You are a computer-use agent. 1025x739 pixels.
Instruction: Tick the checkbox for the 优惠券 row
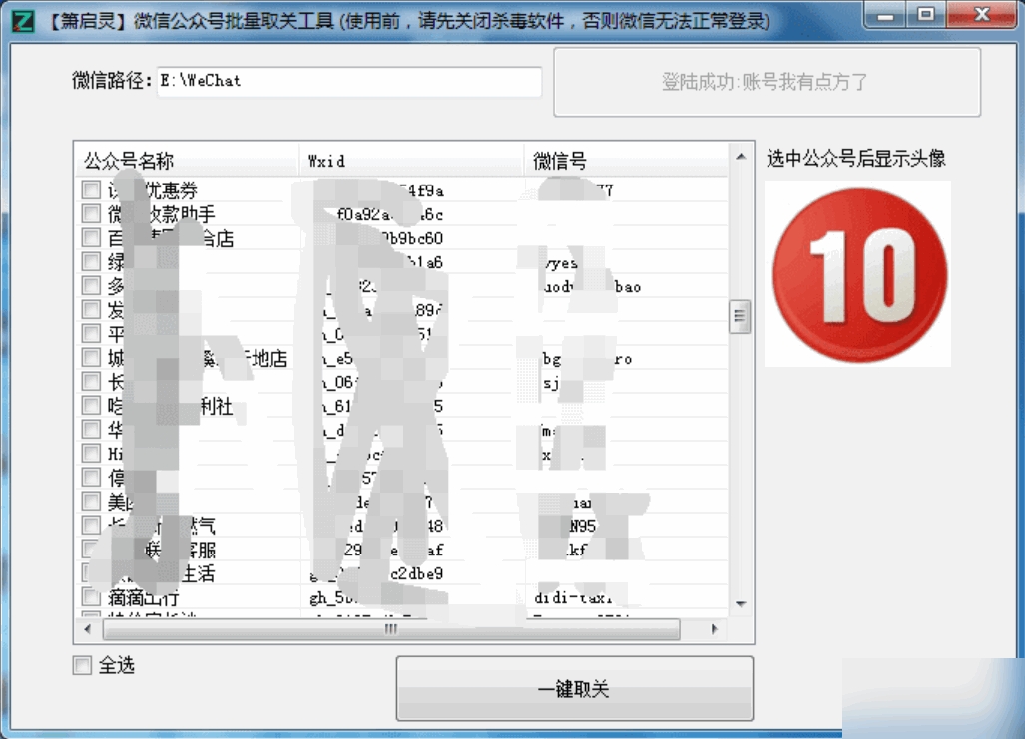tap(91, 190)
